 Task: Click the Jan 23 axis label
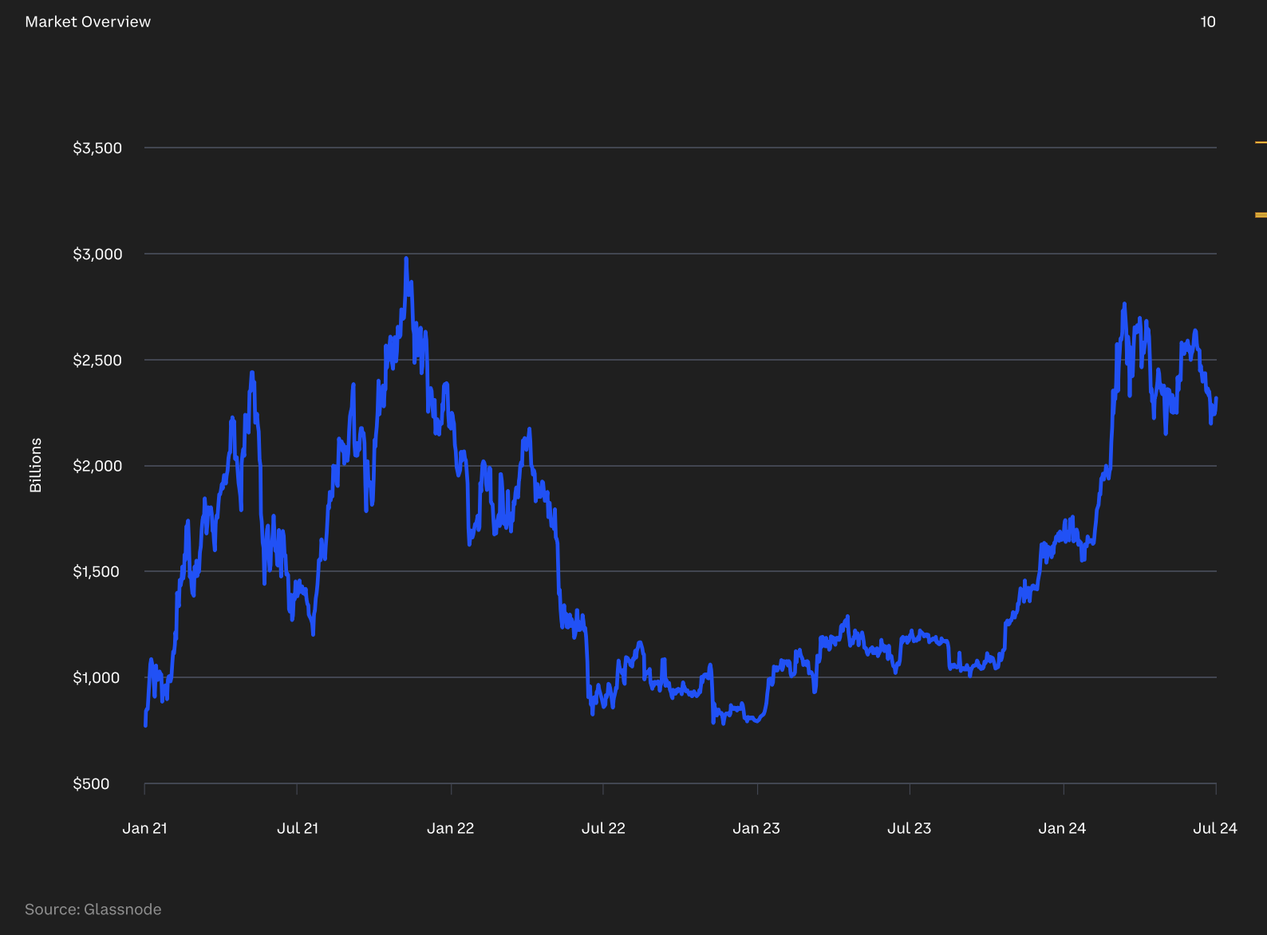(x=756, y=828)
